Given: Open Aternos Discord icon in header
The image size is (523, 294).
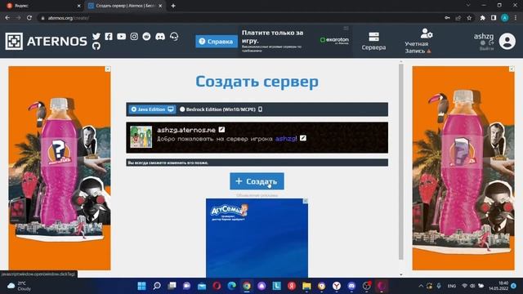Looking at the screenshot, I should point(160,36).
